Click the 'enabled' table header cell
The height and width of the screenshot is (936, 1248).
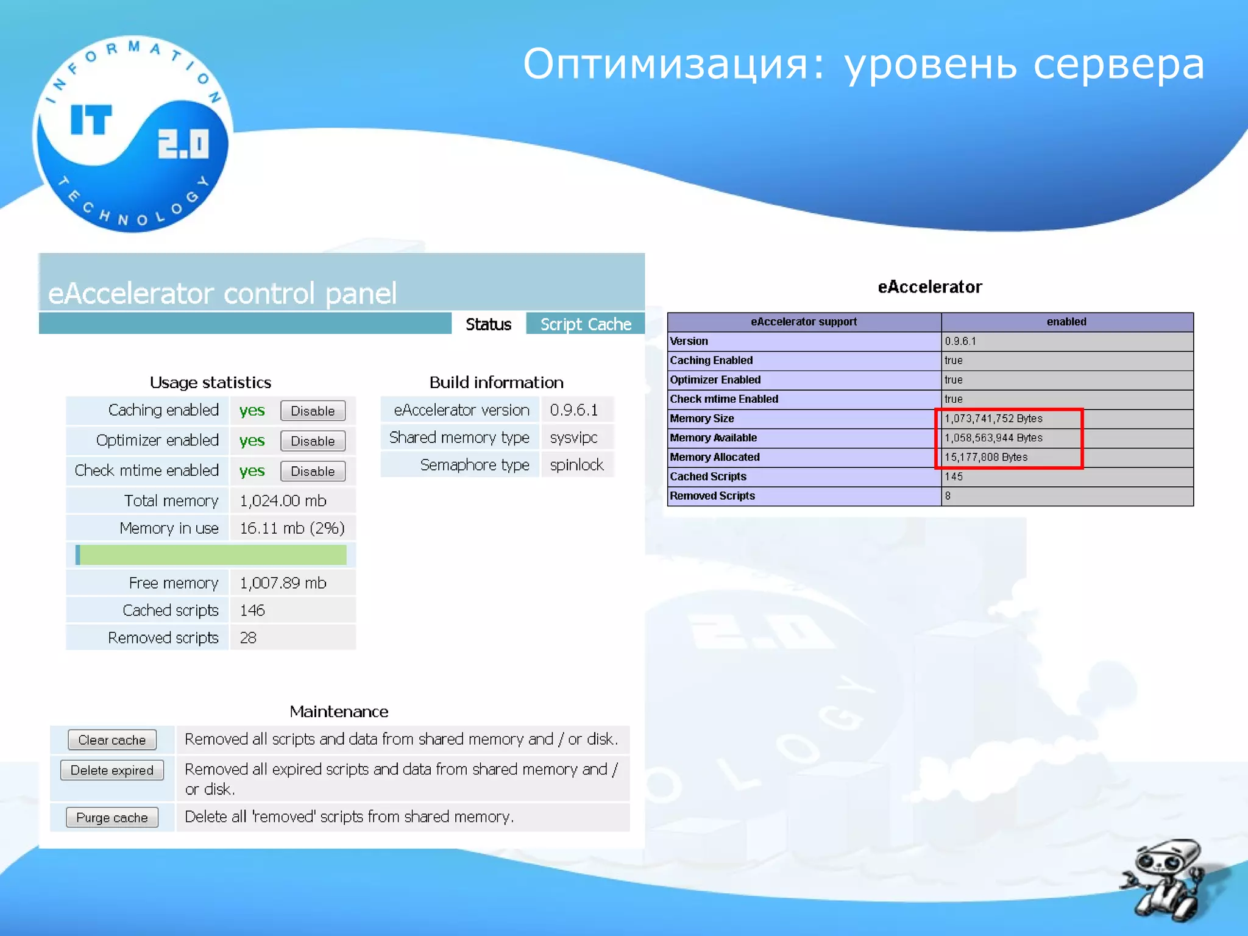pos(1066,322)
